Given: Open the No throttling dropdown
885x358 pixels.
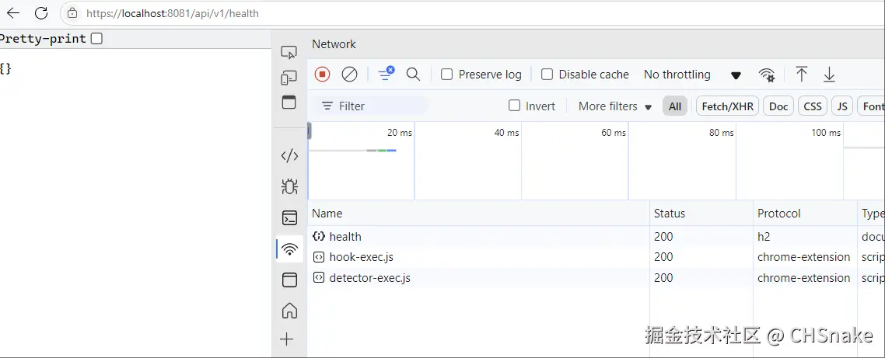Looking at the screenshot, I should (x=693, y=75).
